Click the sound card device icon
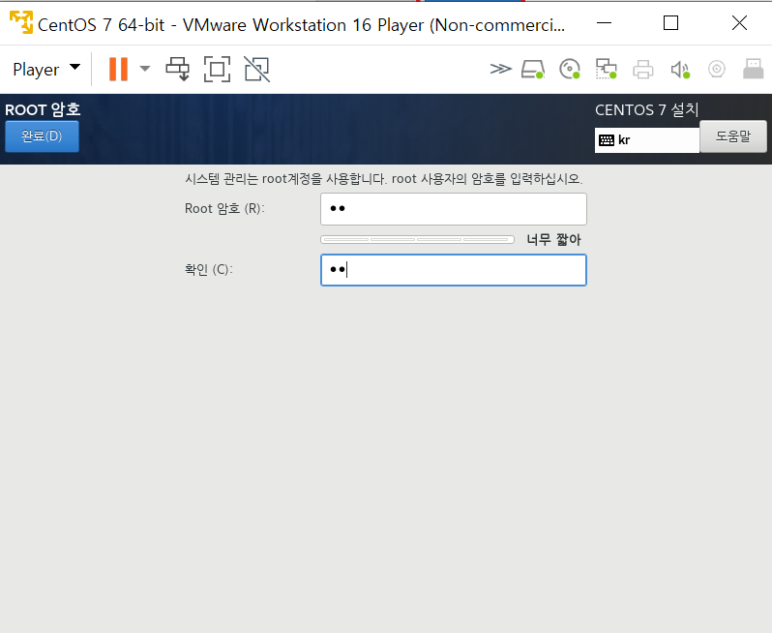The width and height of the screenshot is (772, 633). [680, 70]
